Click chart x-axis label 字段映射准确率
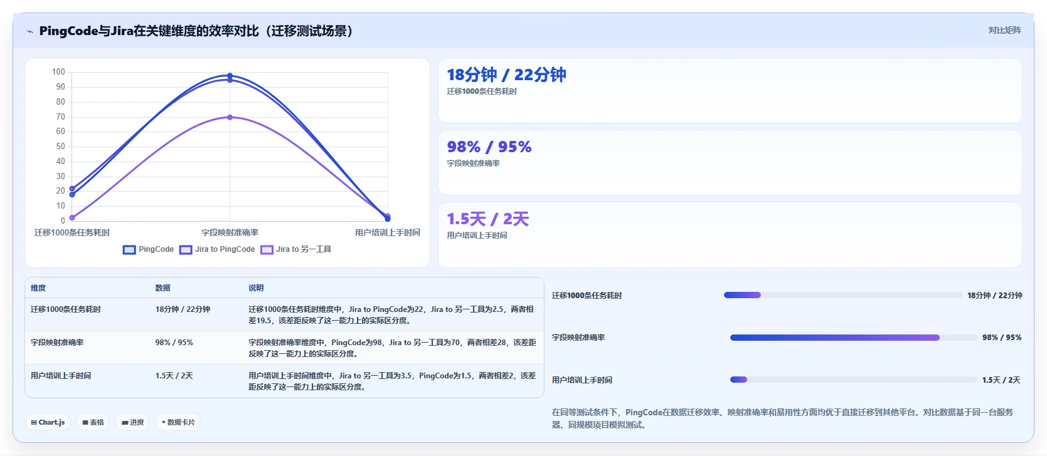 pos(230,232)
